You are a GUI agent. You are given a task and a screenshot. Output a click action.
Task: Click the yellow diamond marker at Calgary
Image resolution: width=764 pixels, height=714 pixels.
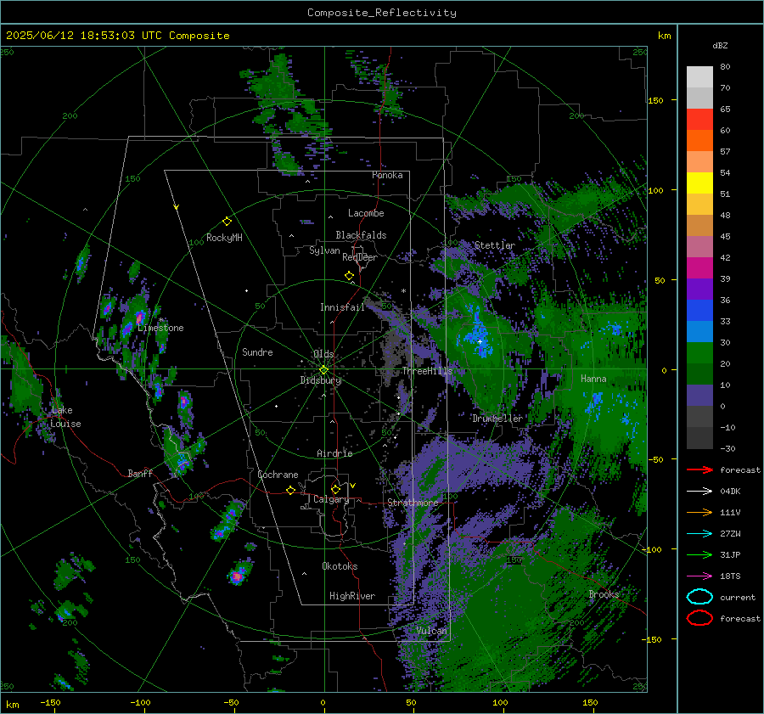335,489
